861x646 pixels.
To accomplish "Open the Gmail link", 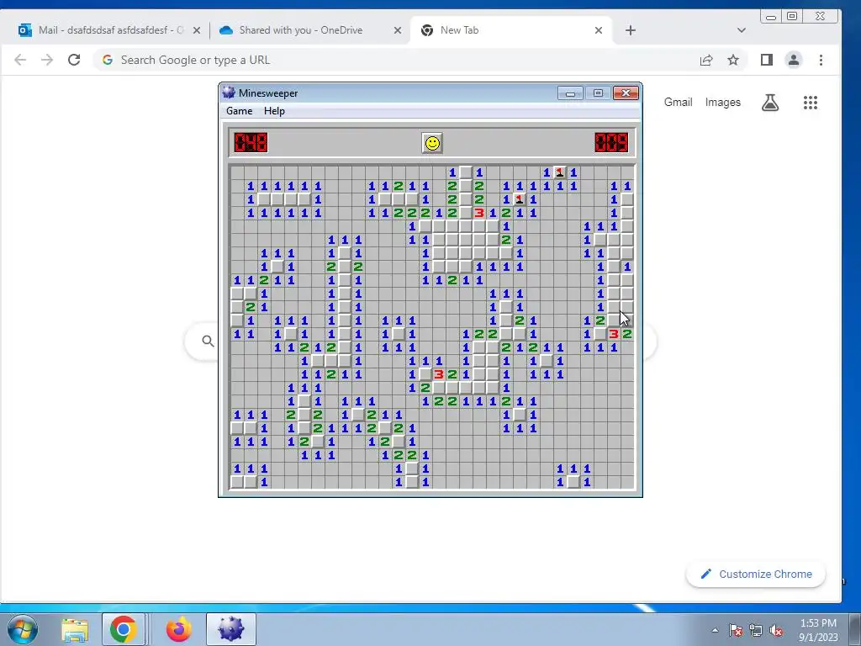I will [x=679, y=102].
